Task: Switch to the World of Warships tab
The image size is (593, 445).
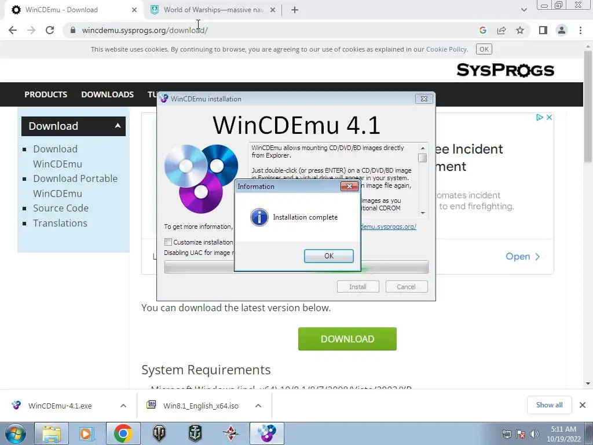Action: (x=214, y=10)
